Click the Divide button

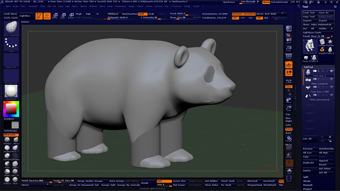pyautogui.click(x=145, y=183)
